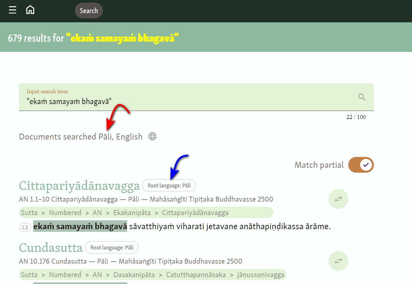412x284 pixels.
Task: Open language selection globe icon
Action: click(x=152, y=136)
